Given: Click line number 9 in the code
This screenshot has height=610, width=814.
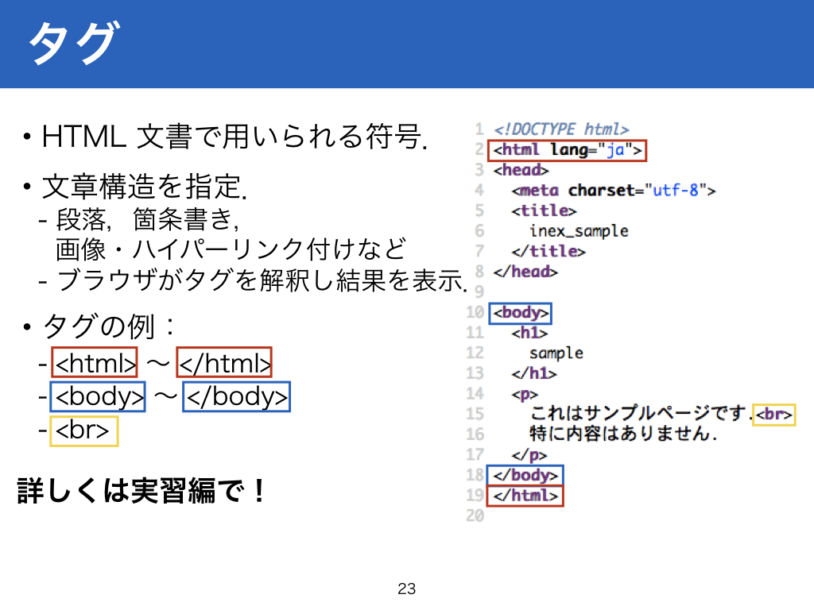Looking at the screenshot, I should pyautogui.click(x=479, y=291).
